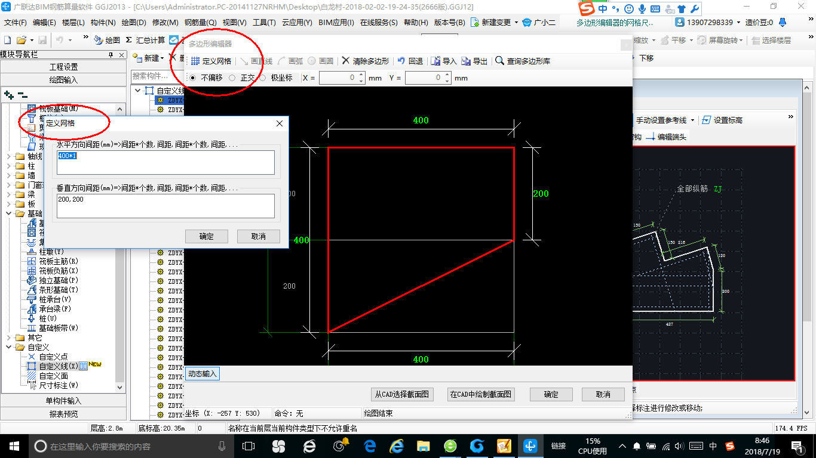Click the 广小二 assistant icon

tap(527, 22)
